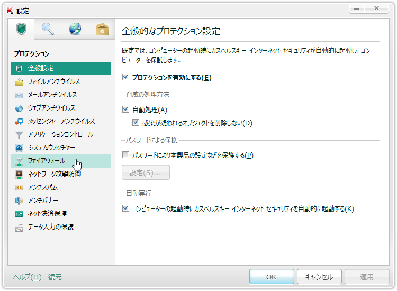
Task: Minimize the 設定 window
Action: 356,8
